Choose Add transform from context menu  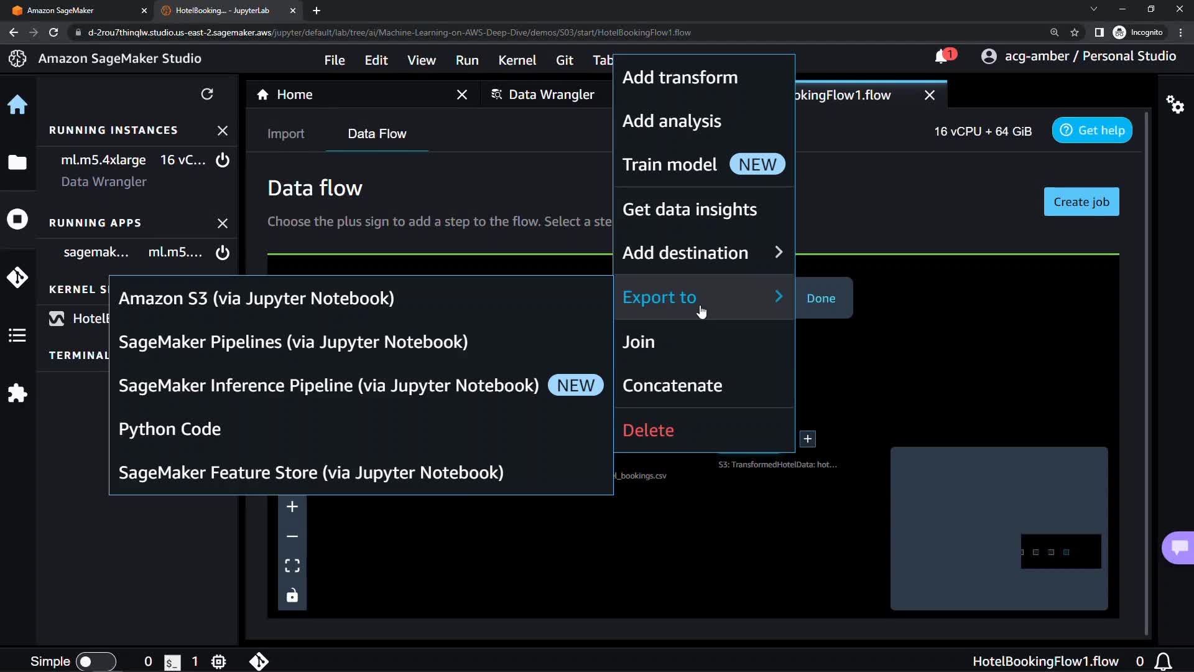tap(680, 78)
